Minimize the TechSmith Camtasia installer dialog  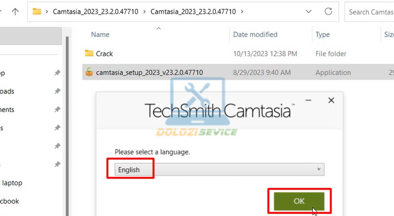(x=308, y=100)
